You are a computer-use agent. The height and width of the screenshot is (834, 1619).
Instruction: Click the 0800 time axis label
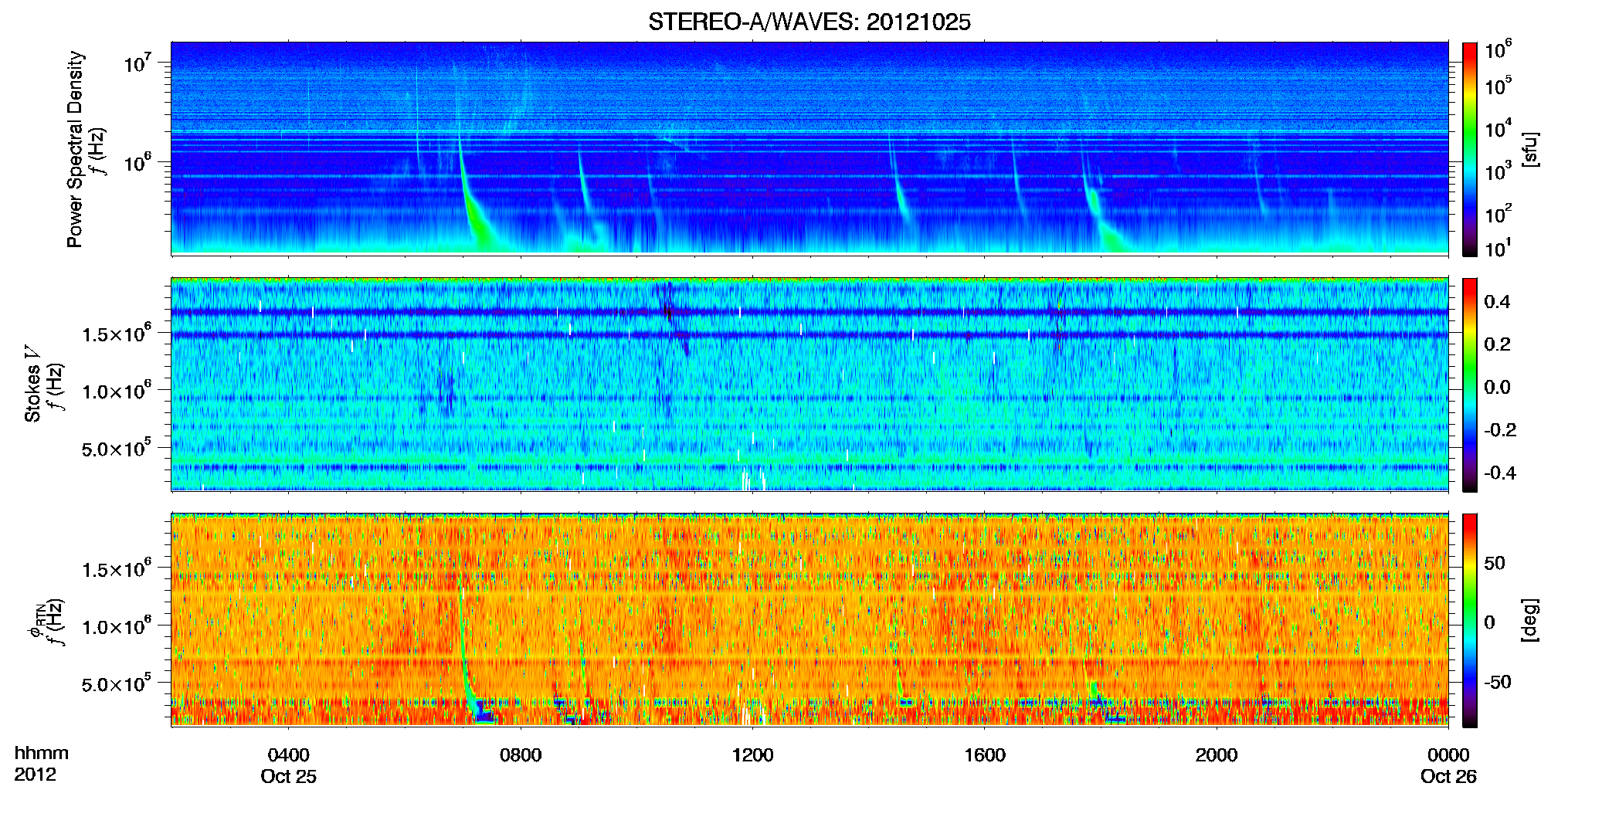tap(521, 755)
